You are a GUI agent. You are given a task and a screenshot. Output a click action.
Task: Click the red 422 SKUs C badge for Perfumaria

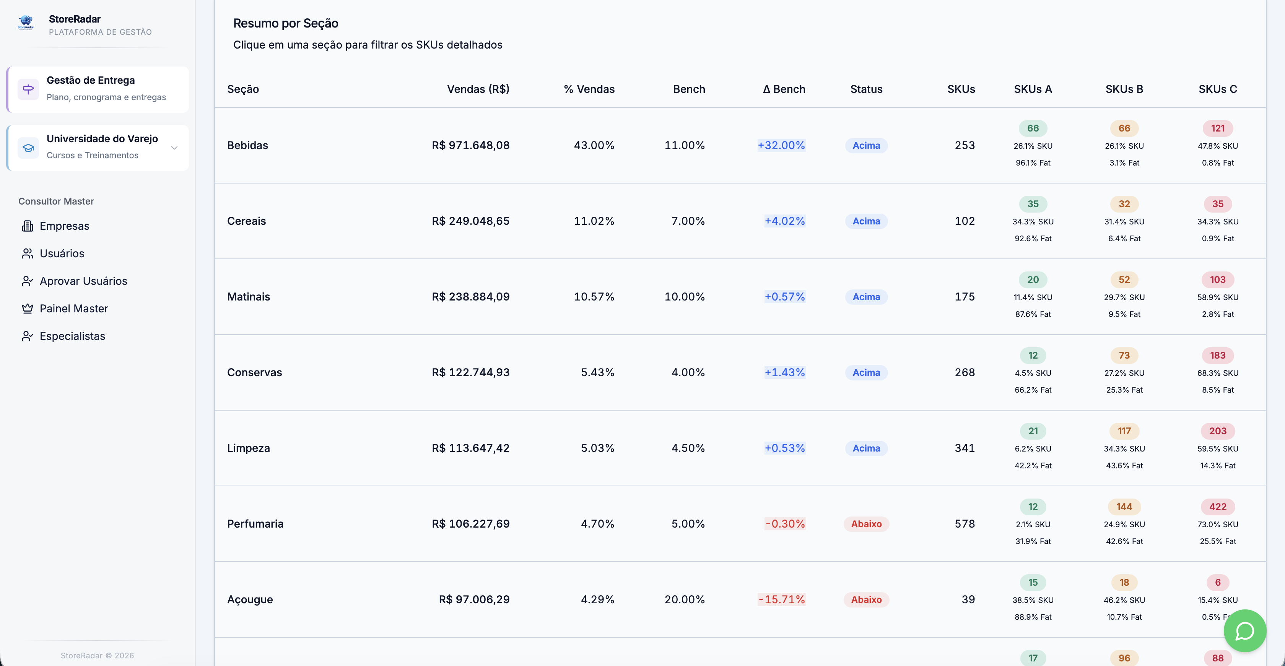click(x=1218, y=507)
